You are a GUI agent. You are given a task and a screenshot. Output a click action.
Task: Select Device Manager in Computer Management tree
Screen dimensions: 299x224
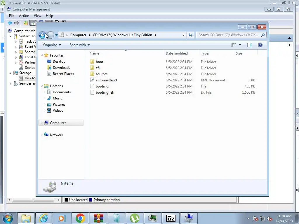(27, 68)
